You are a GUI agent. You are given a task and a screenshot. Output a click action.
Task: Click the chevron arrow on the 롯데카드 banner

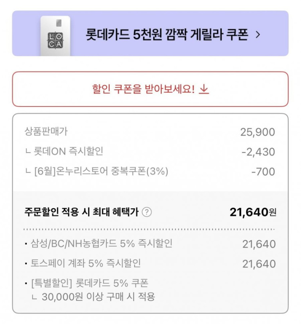pyautogui.click(x=257, y=35)
